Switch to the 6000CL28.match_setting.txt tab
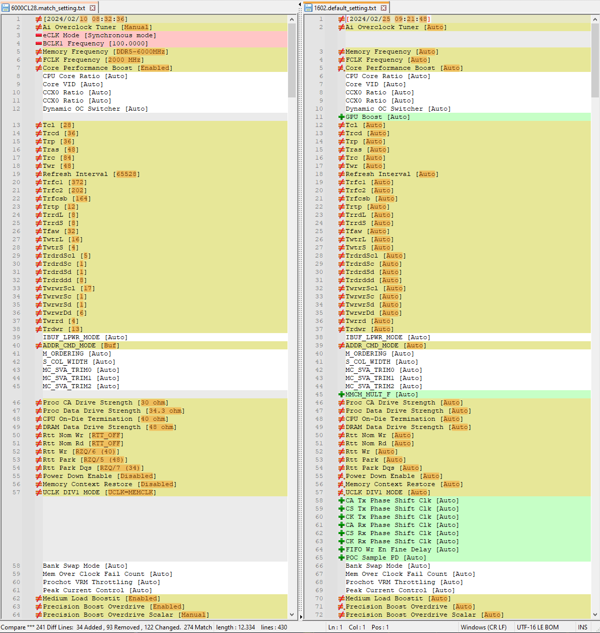The height and width of the screenshot is (633, 600). tap(49, 8)
